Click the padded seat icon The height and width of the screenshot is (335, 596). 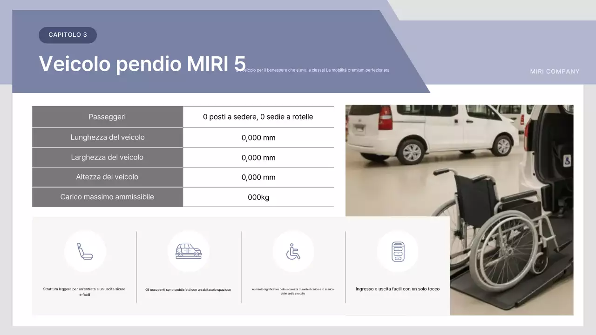pos(85,251)
